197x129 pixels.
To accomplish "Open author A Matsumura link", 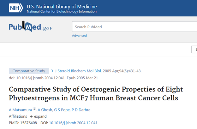I will [20, 110].
